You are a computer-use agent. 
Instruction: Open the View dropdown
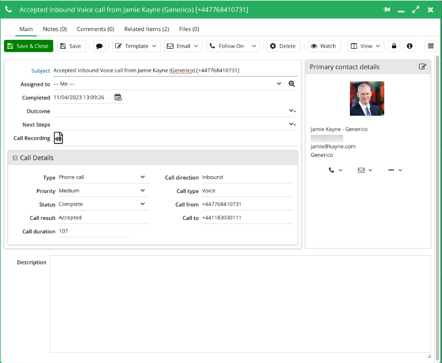366,46
